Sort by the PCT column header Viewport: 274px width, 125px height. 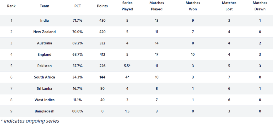78,6
